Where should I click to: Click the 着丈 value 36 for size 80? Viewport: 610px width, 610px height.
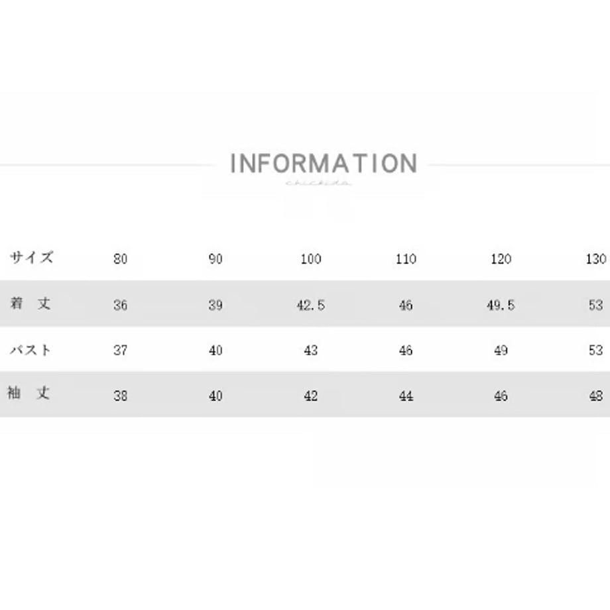click(x=120, y=305)
